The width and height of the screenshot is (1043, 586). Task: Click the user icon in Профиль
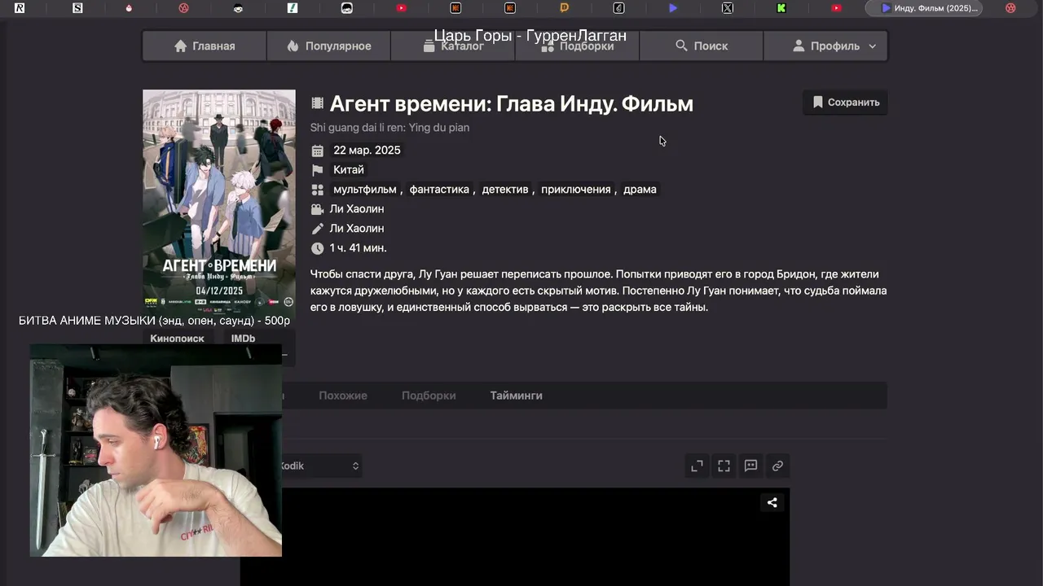[x=799, y=46]
